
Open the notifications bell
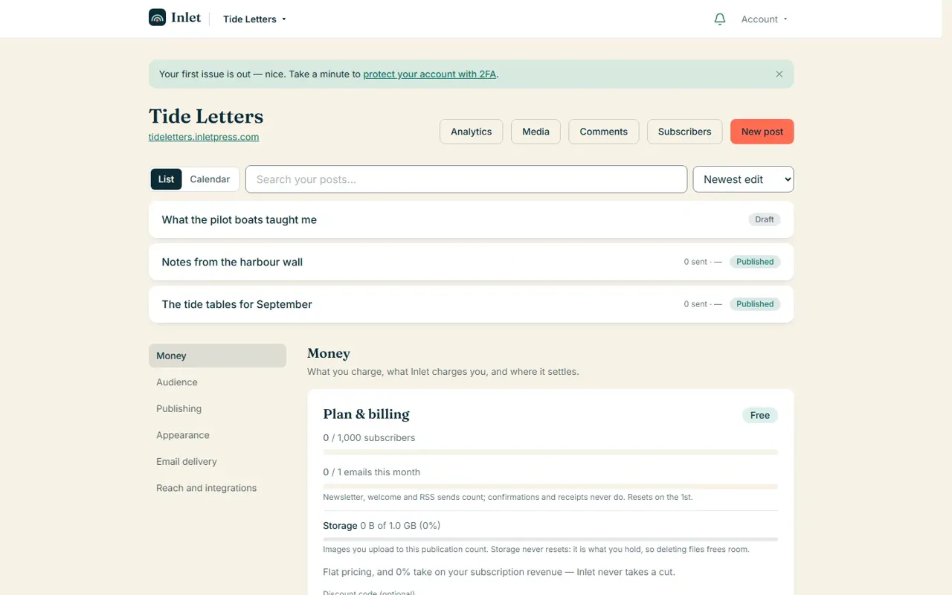[x=719, y=19]
